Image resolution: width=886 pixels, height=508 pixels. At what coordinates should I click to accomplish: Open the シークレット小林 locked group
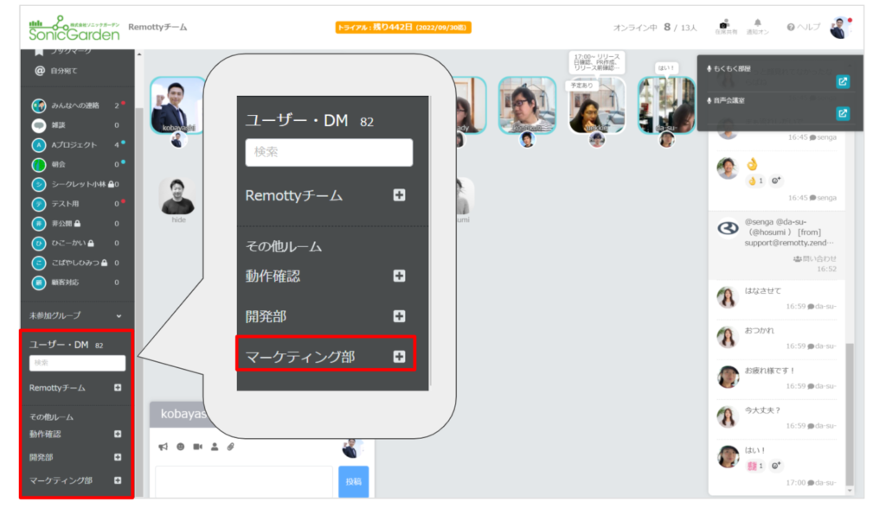pos(76,185)
